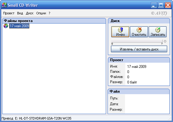The width and height of the screenshot is (173, 122).
Task: Click the Папок count value
Action: (128, 72)
